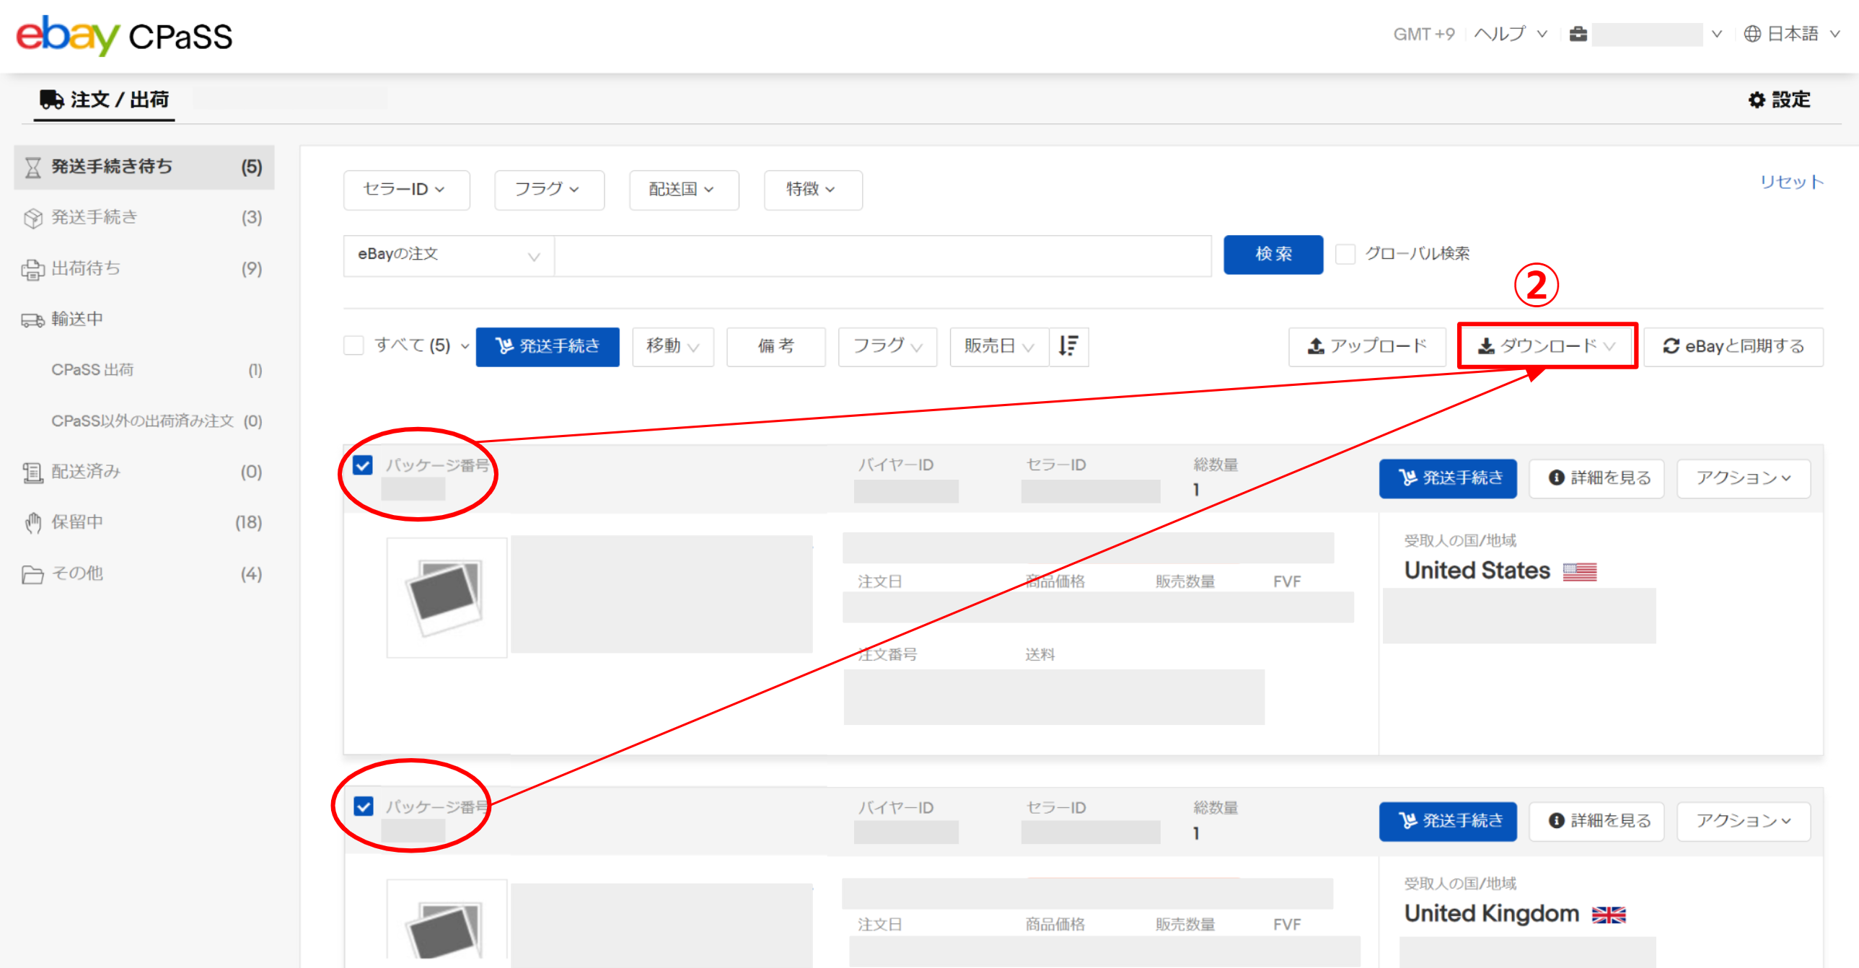The image size is (1859, 968).
Task: Enable the グローバル検索 checkbox
Action: tap(1345, 253)
